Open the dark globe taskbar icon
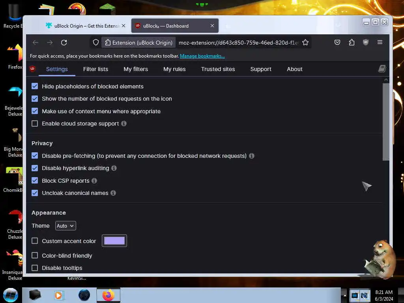This screenshot has height=303, width=404. (x=84, y=295)
